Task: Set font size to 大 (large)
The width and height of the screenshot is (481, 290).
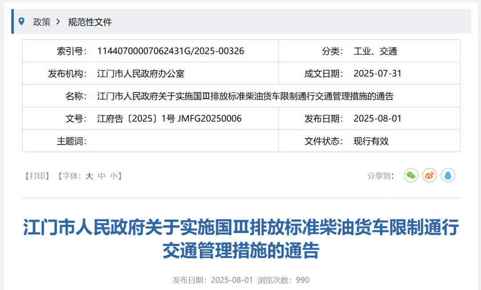Action: click(90, 176)
